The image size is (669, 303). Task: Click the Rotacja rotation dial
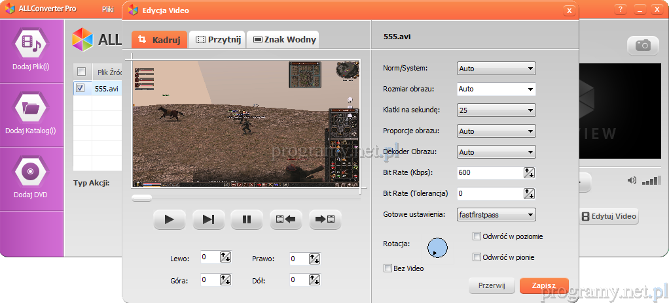point(437,247)
